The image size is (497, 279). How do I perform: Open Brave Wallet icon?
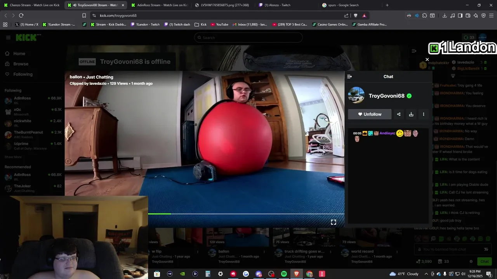tap(468, 15)
